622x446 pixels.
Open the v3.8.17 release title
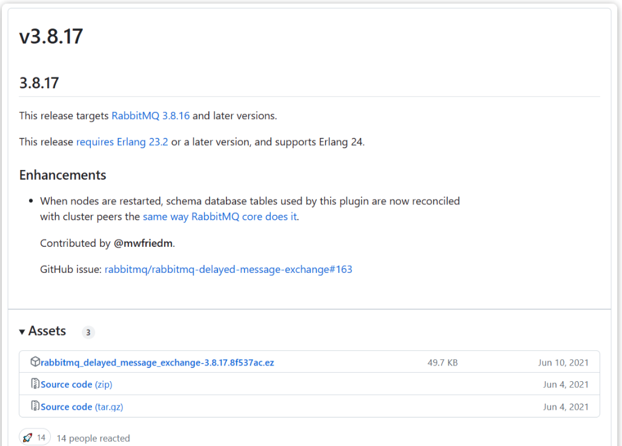coord(51,36)
